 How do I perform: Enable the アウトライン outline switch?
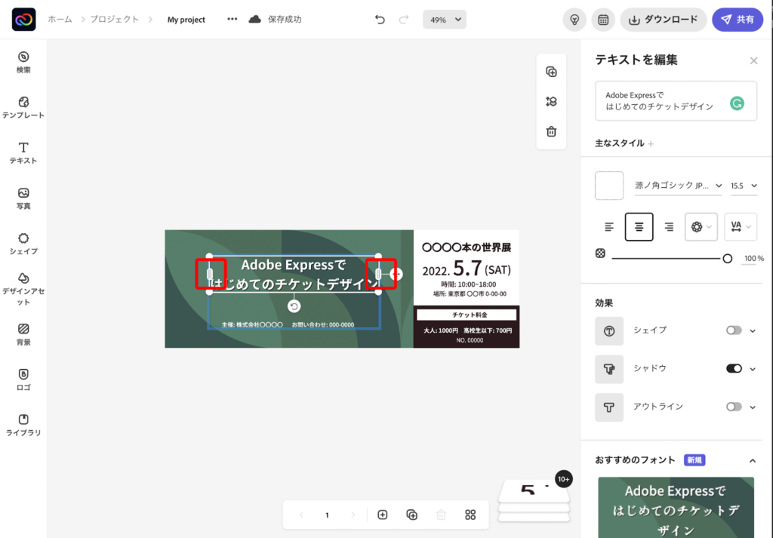[x=733, y=407]
